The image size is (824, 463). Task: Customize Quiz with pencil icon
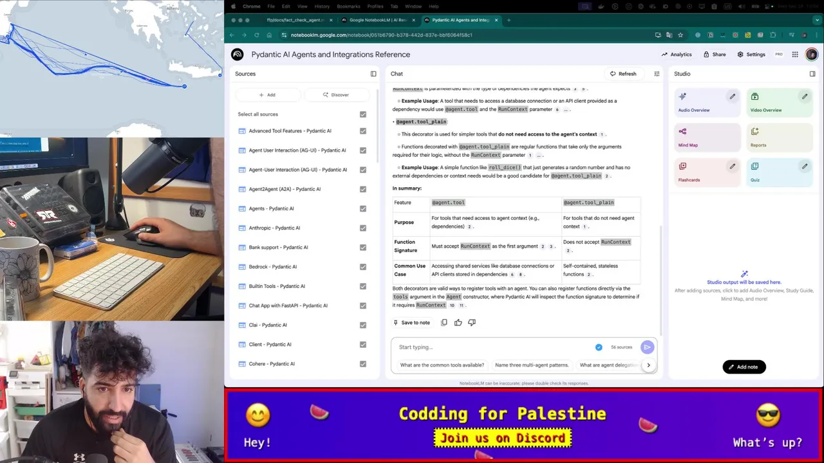[x=804, y=166]
